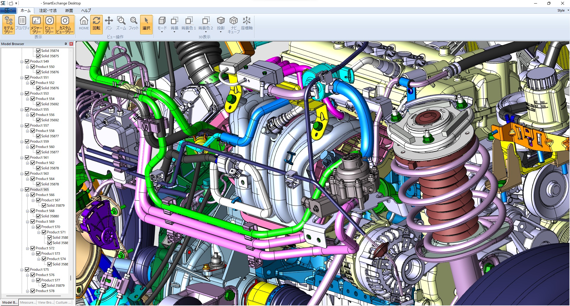Collapse the Product 557 tree node

click(22, 126)
